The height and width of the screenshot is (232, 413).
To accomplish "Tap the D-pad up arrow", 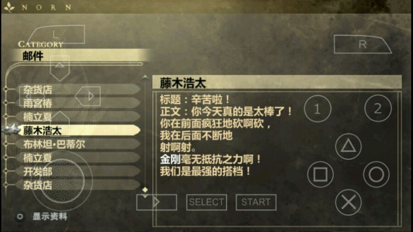I will click(60, 68).
